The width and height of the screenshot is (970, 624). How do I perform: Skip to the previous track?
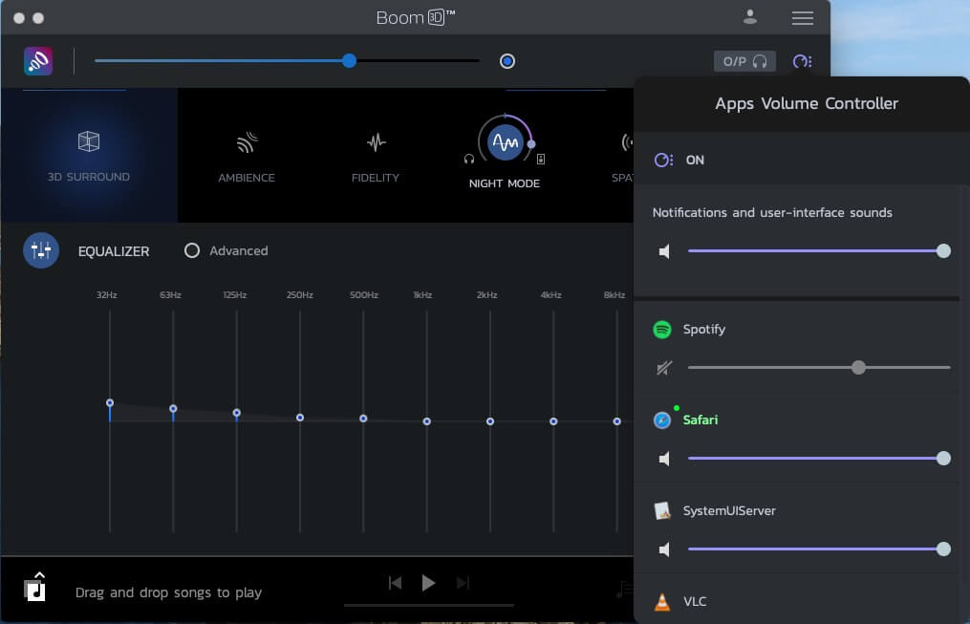[396, 583]
